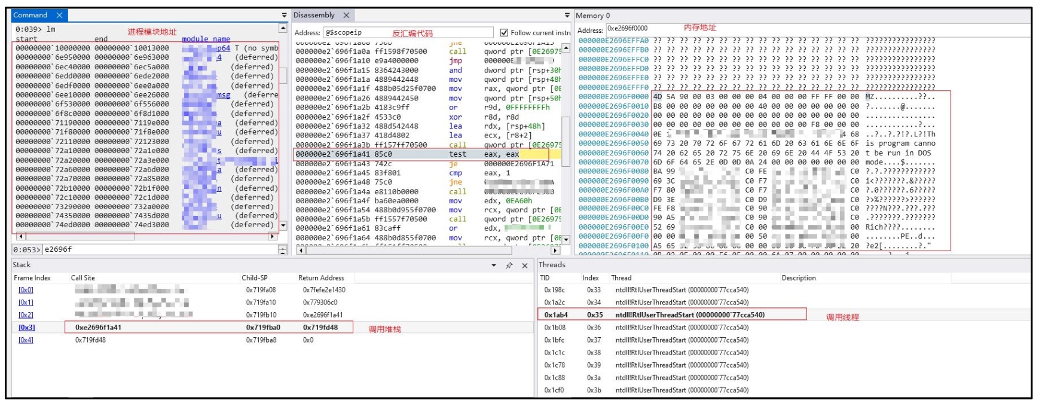Click the module name column link
1039x406 pixels.
[x=206, y=39]
